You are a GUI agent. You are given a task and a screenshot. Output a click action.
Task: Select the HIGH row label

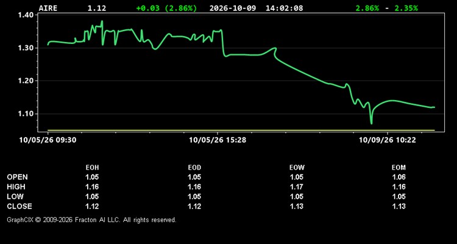(x=16, y=187)
